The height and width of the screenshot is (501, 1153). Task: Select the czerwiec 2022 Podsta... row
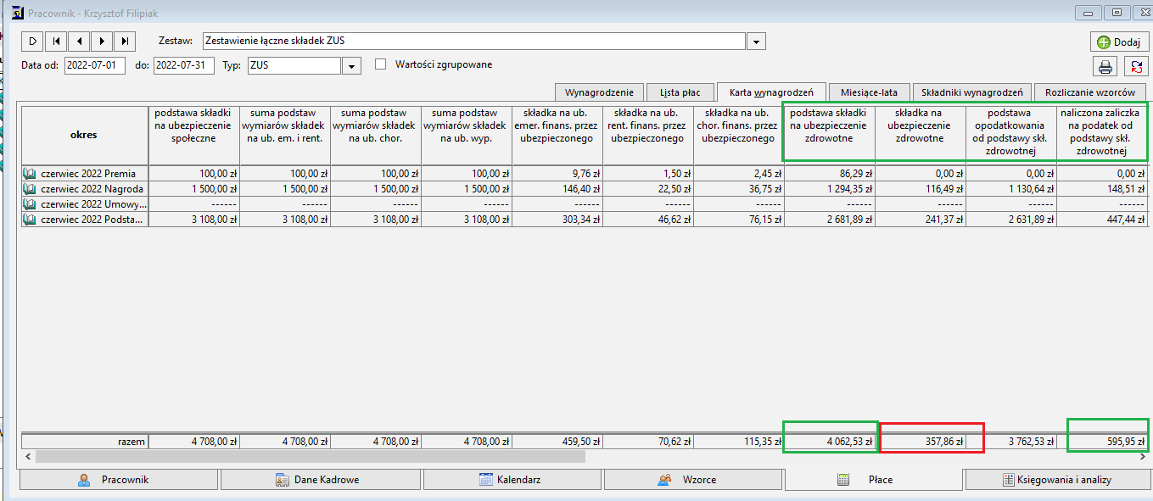[x=584, y=220]
